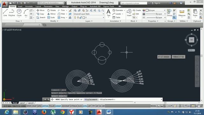Click the Edit block tool
This screenshot has height=115, width=204.
click(136, 14)
